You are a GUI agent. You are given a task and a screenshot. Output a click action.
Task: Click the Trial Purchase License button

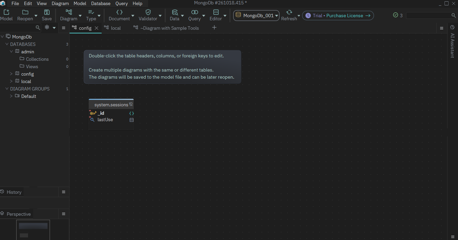[x=338, y=16]
